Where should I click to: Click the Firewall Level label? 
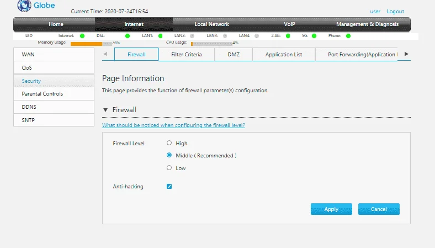click(x=129, y=144)
